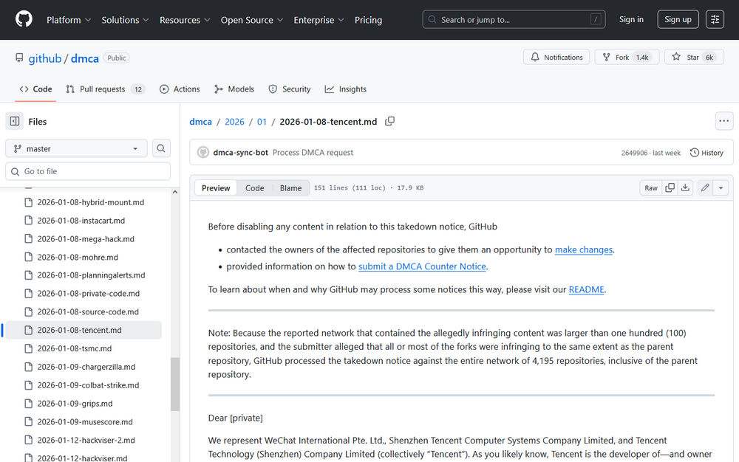The width and height of the screenshot is (739, 462).
Task: Go to the 2026 folder breadcrumb
Action: point(234,121)
